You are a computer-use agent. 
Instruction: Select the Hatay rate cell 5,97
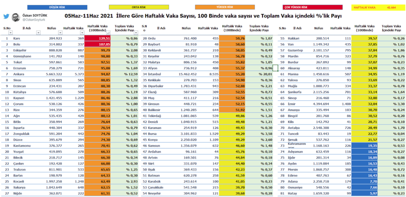364,194
